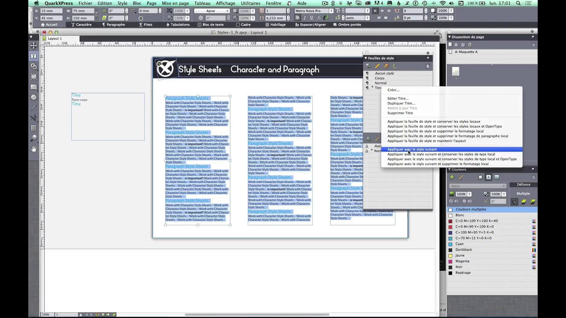Screen dimensions: 566x318
Task: Select Jaune color swatch
Action: coord(492,255)
